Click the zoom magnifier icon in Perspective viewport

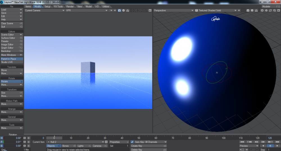[x=274, y=10]
